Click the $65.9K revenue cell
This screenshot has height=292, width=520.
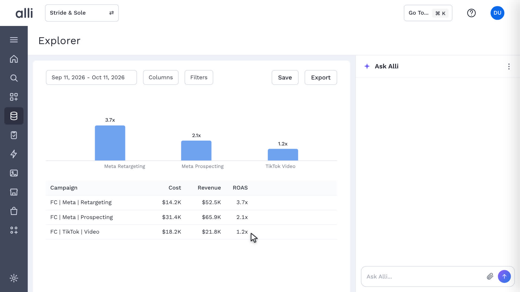211,217
